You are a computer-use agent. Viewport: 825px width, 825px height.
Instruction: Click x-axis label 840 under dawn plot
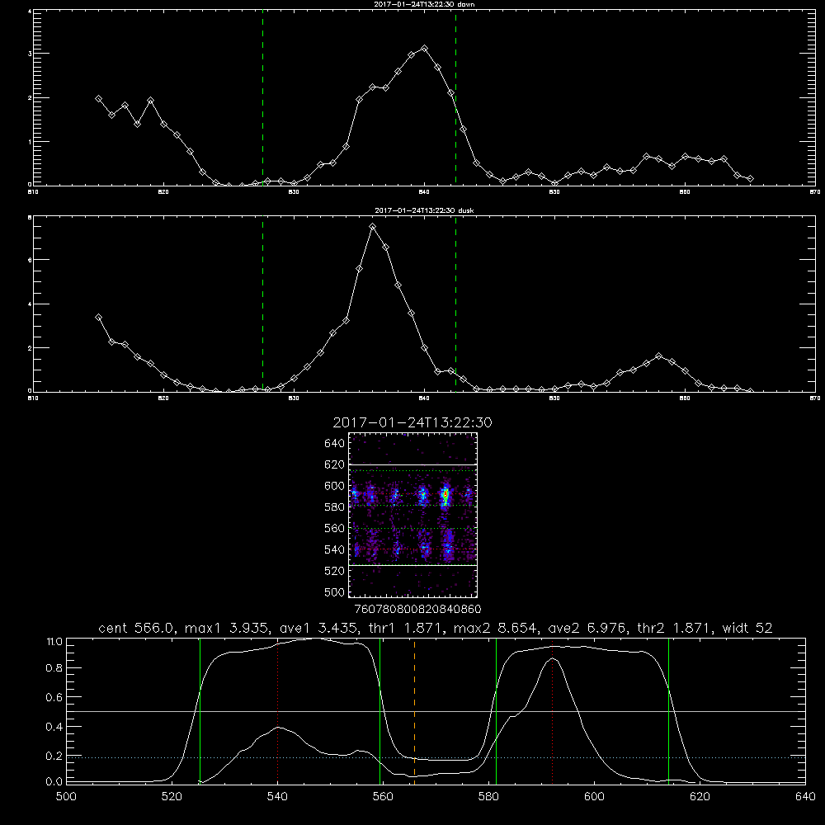[x=425, y=192]
